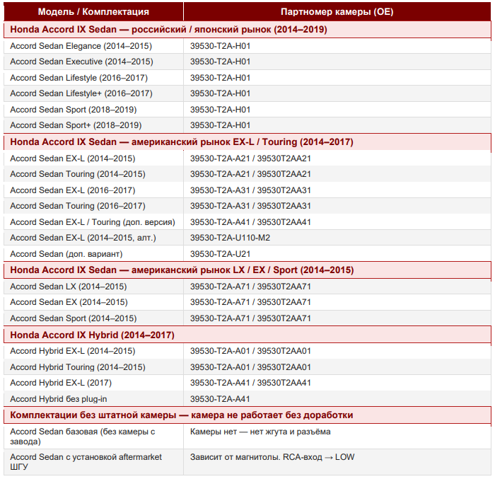Click 'Accord Sedan EX-L / Touring (доп. версия)'

(93, 222)
